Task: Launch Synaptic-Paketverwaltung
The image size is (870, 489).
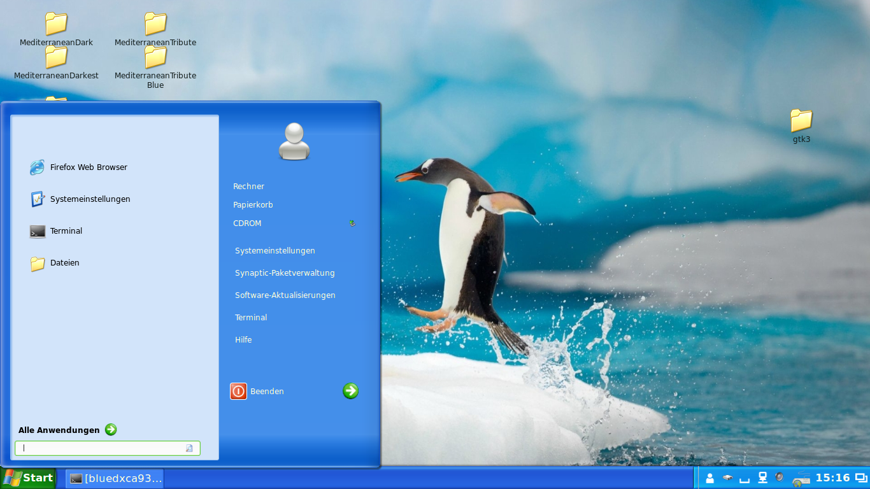Action: pyautogui.click(x=285, y=273)
